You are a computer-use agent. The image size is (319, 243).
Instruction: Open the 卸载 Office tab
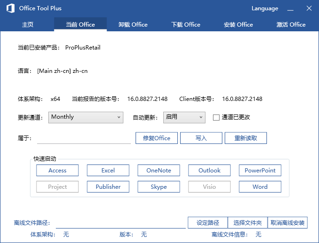pos(133,24)
